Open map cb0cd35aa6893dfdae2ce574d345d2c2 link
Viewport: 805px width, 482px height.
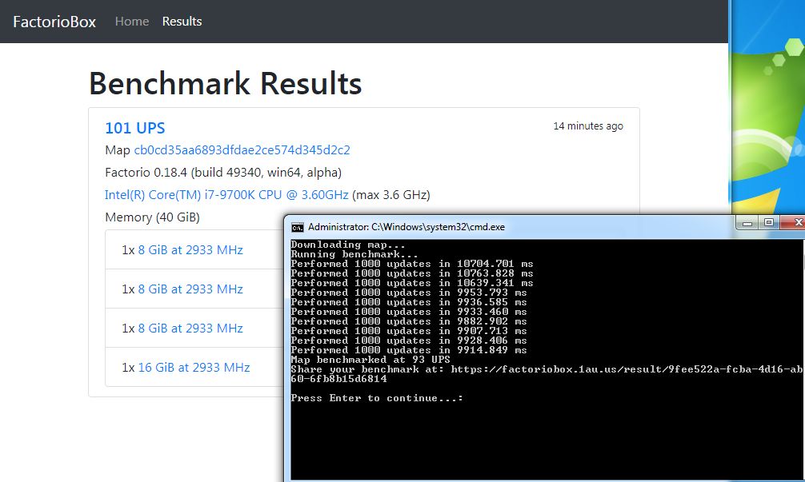point(242,149)
